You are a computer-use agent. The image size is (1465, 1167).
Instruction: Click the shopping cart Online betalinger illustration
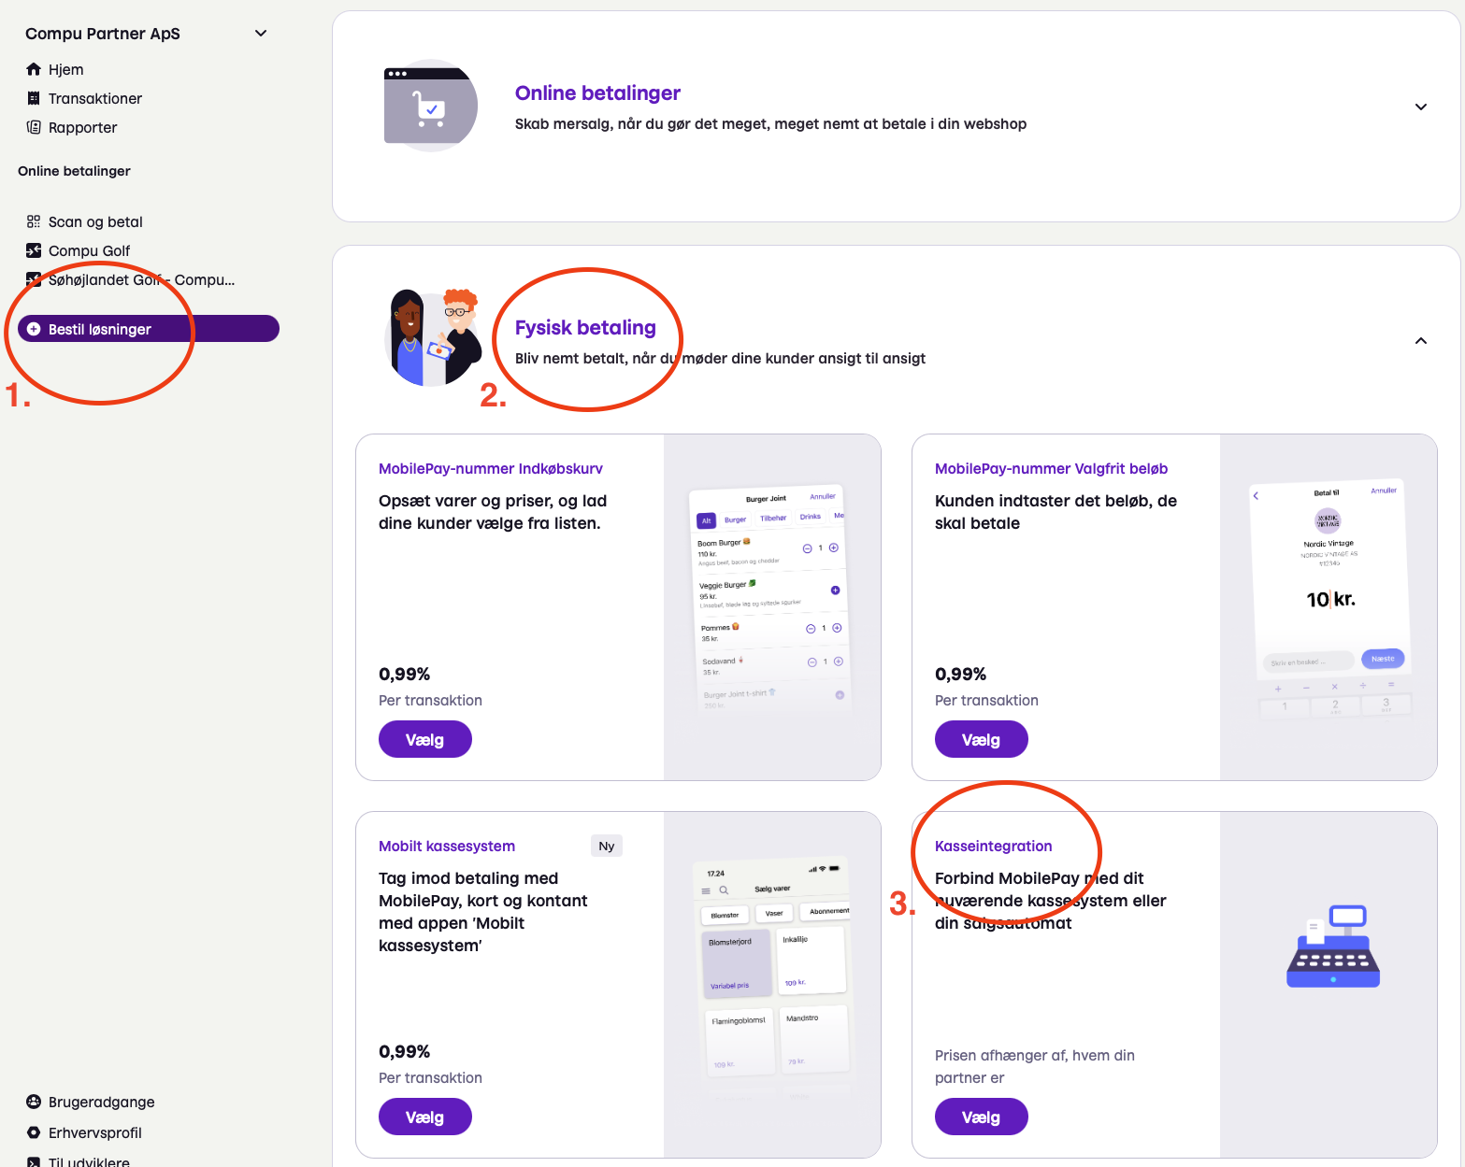pyautogui.click(x=430, y=106)
